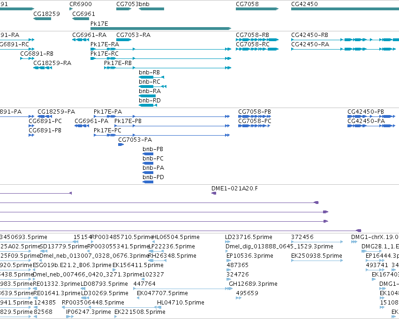Select the CG42450-RA transcript label
This screenshot has height=319, width=399.
(310, 44)
